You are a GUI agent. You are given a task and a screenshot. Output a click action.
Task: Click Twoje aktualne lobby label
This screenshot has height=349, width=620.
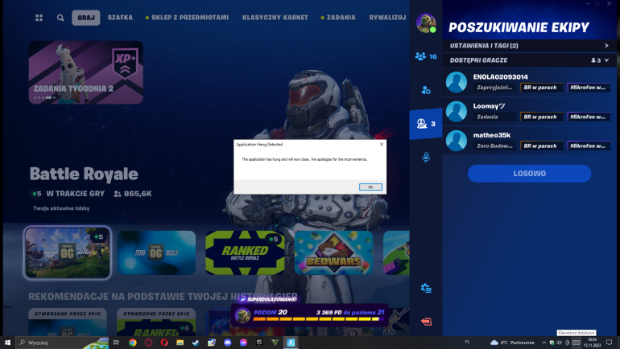coord(61,208)
